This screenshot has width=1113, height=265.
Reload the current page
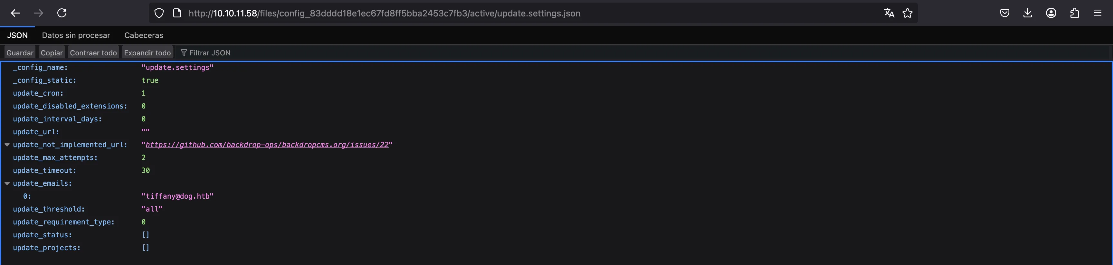[62, 14]
